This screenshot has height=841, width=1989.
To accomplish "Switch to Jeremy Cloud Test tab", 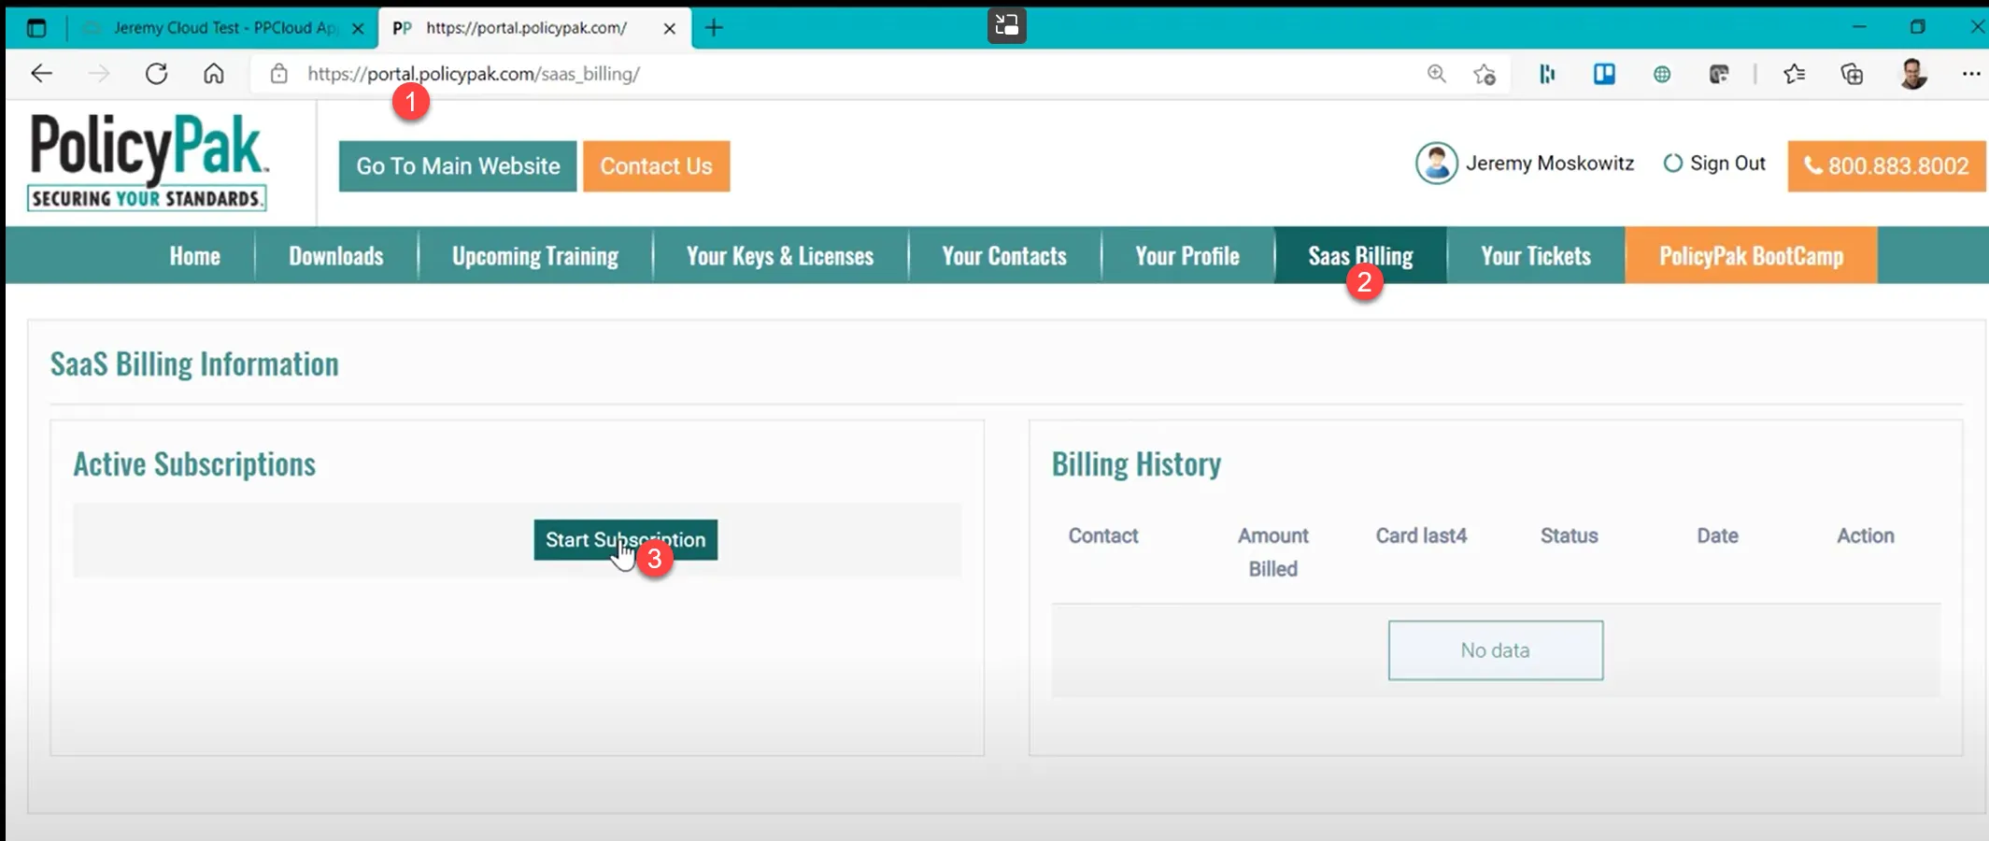I will click(x=224, y=28).
